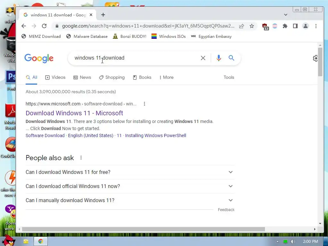Expand 'Can I manually download Windows 11?'
This screenshot has height=246, width=328.
click(130, 201)
